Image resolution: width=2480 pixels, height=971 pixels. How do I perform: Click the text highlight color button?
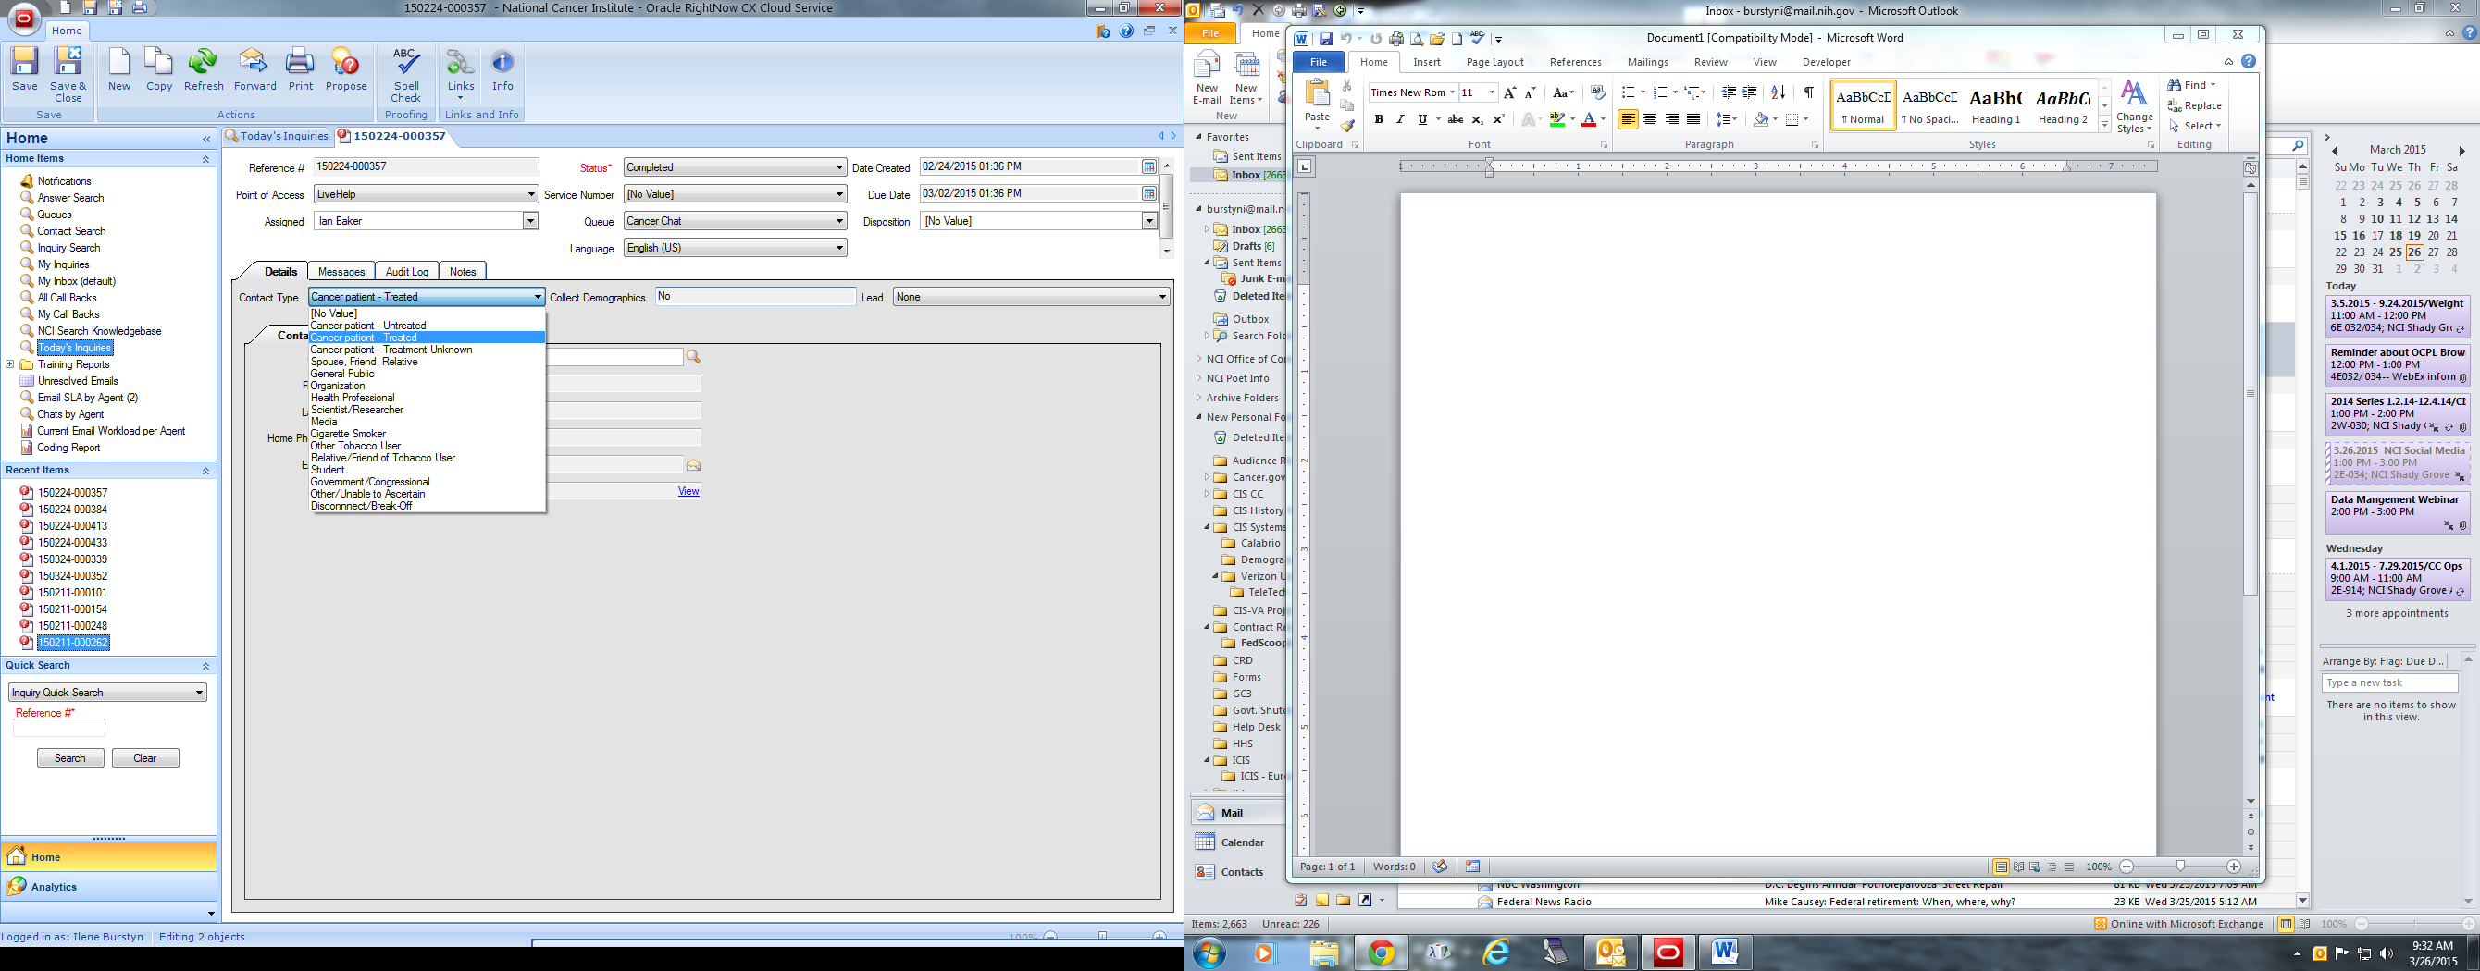click(1556, 119)
